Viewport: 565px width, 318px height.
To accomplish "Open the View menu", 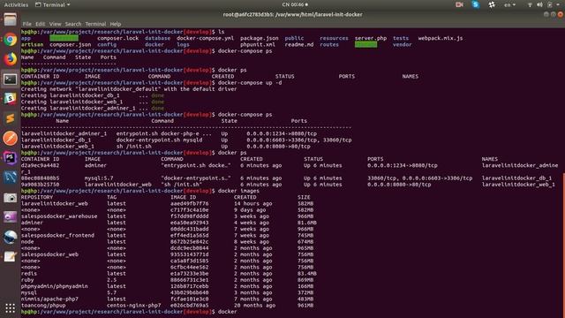I will (x=55, y=24).
